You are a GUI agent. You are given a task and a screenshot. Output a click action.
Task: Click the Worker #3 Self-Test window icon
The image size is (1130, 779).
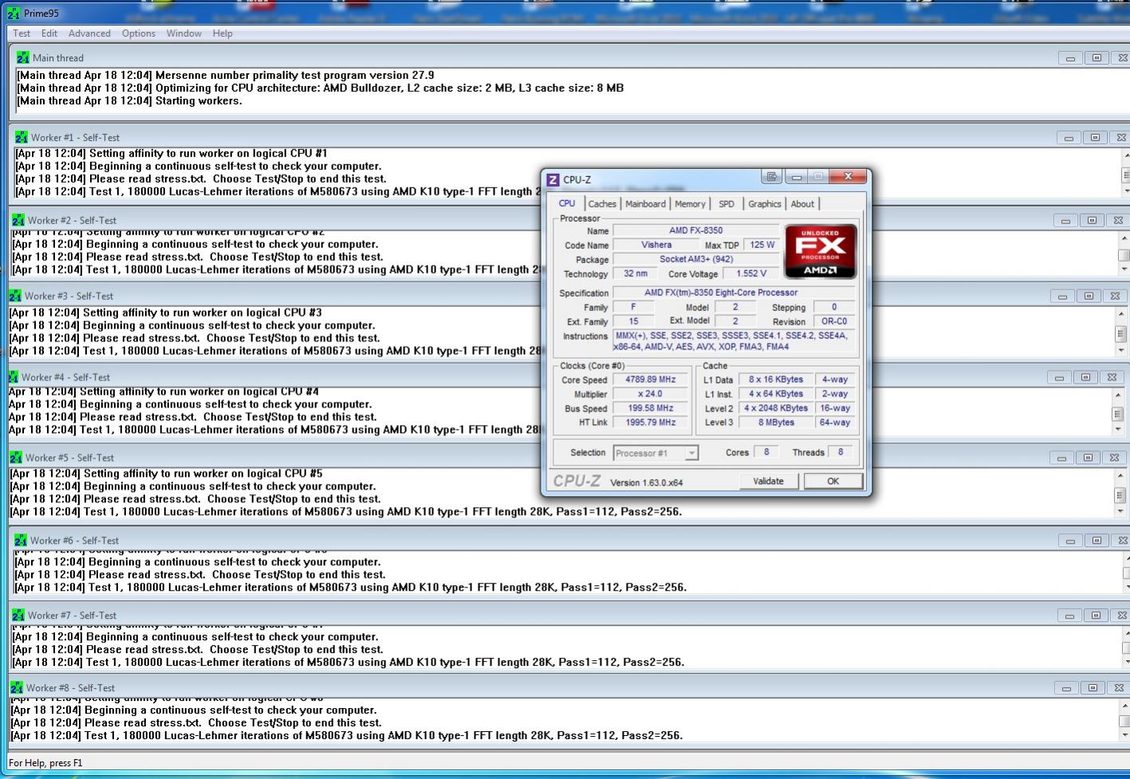(x=14, y=296)
